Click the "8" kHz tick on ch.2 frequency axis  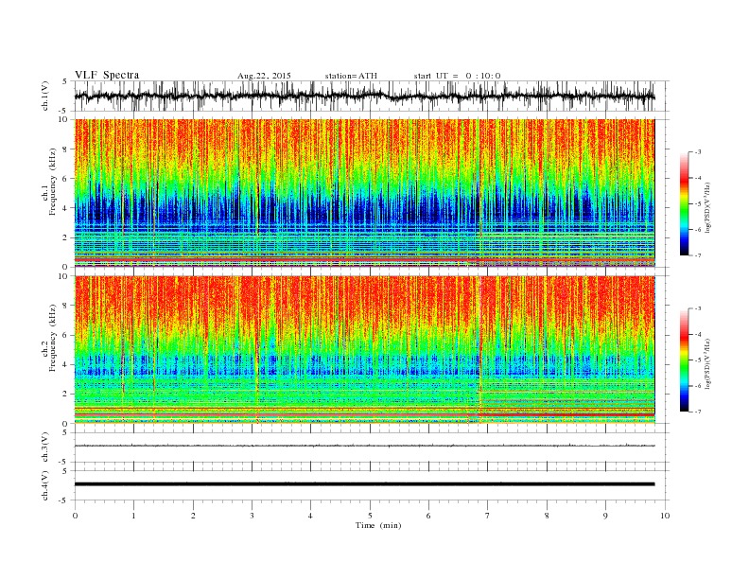point(65,306)
